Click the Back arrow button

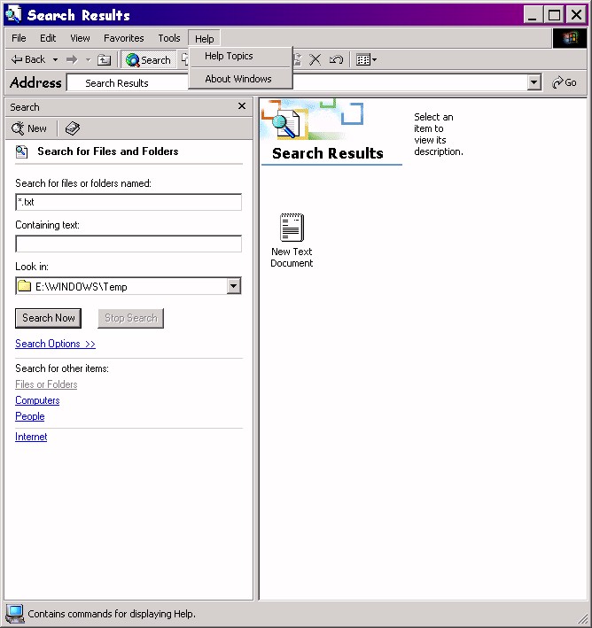28,59
